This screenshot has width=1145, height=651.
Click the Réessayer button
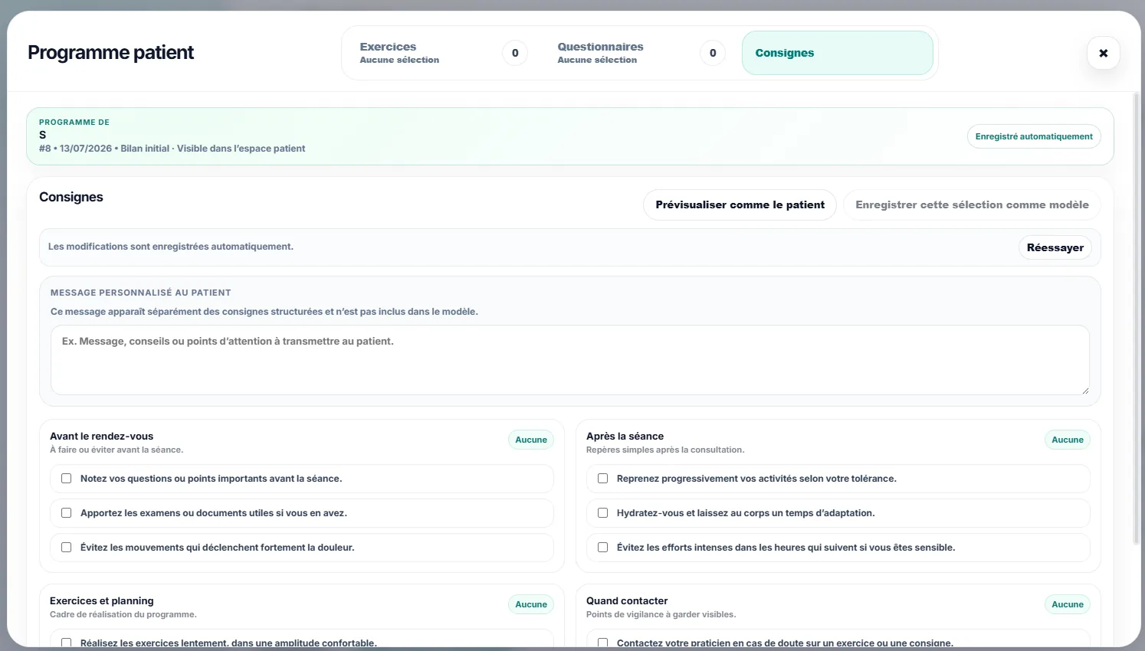click(x=1055, y=247)
